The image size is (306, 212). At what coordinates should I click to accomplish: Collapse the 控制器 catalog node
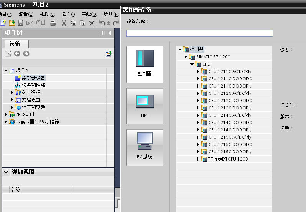[x=180, y=50]
